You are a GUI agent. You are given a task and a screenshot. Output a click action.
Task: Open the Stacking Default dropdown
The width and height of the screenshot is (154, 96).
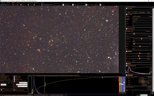click(23, 87)
